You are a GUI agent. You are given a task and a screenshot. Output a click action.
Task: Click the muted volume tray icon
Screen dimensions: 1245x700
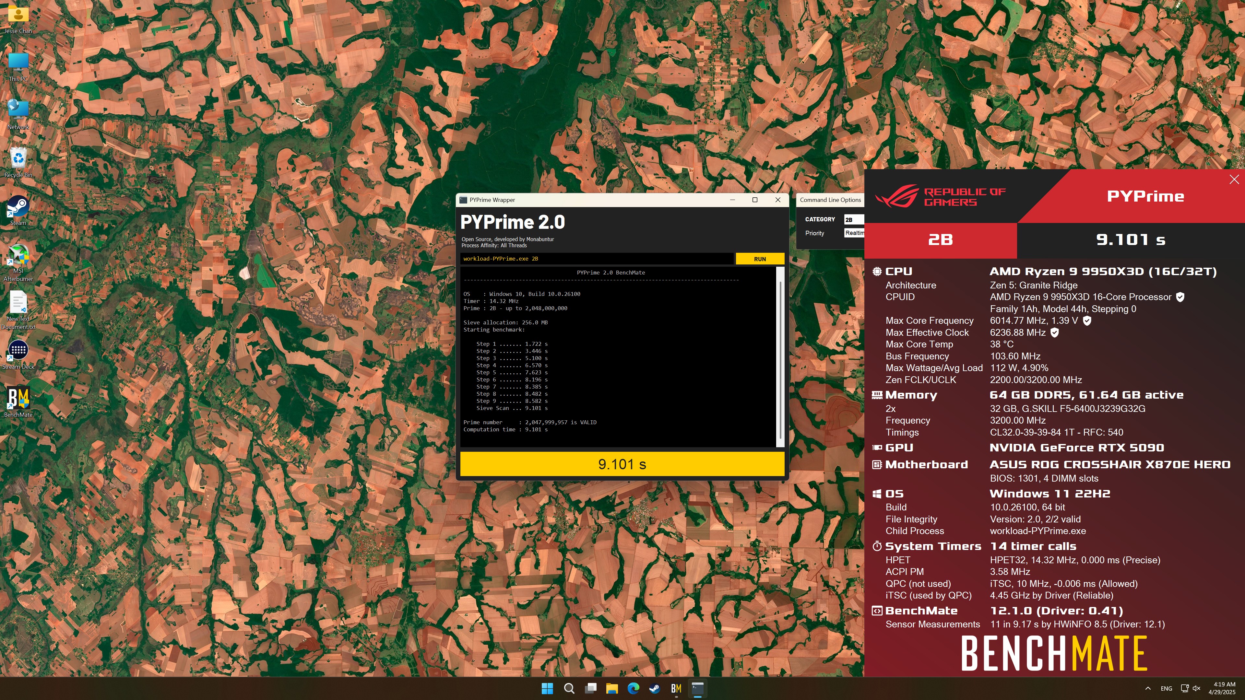1197,688
